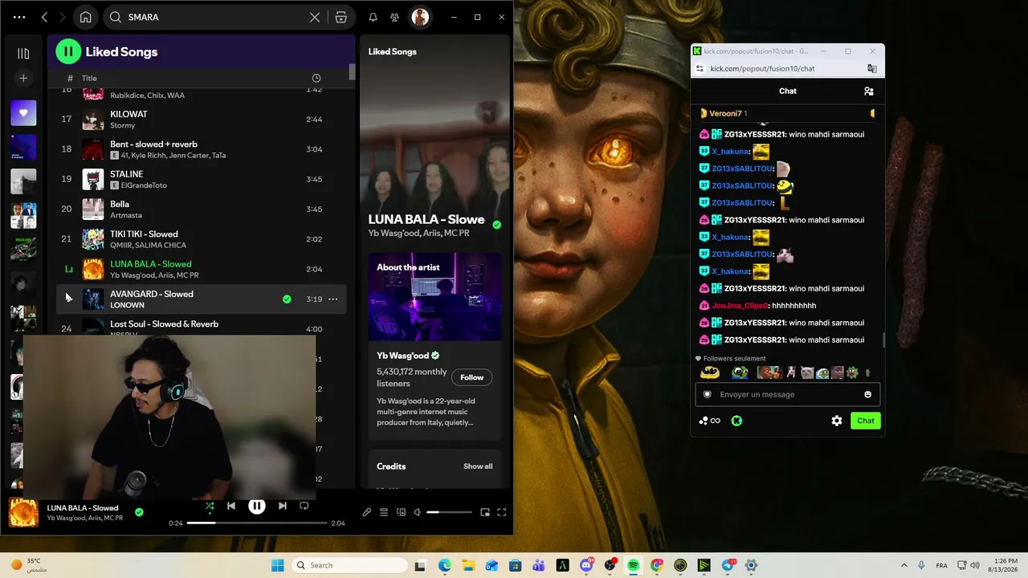1028x578 pixels.
Task: Seek in the song progress bar
Action: (x=257, y=523)
